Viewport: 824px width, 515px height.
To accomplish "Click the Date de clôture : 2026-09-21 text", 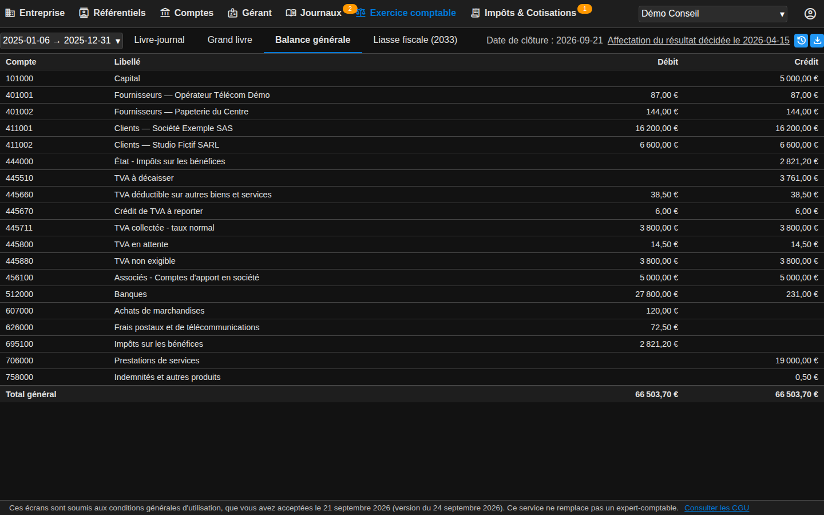I will (545, 41).
